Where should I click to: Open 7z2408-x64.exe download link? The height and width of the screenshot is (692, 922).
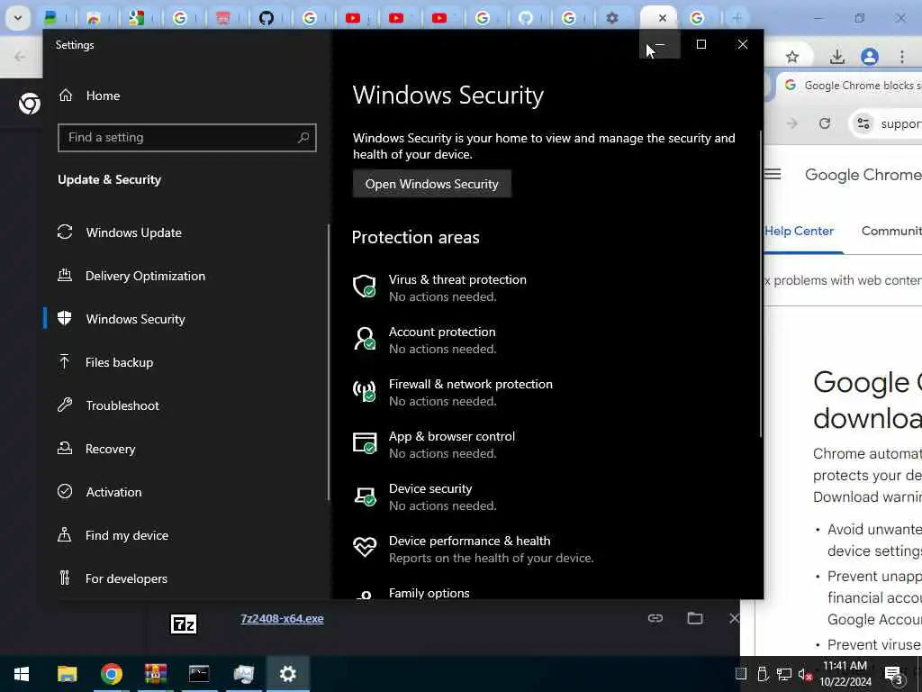click(x=282, y=618)
